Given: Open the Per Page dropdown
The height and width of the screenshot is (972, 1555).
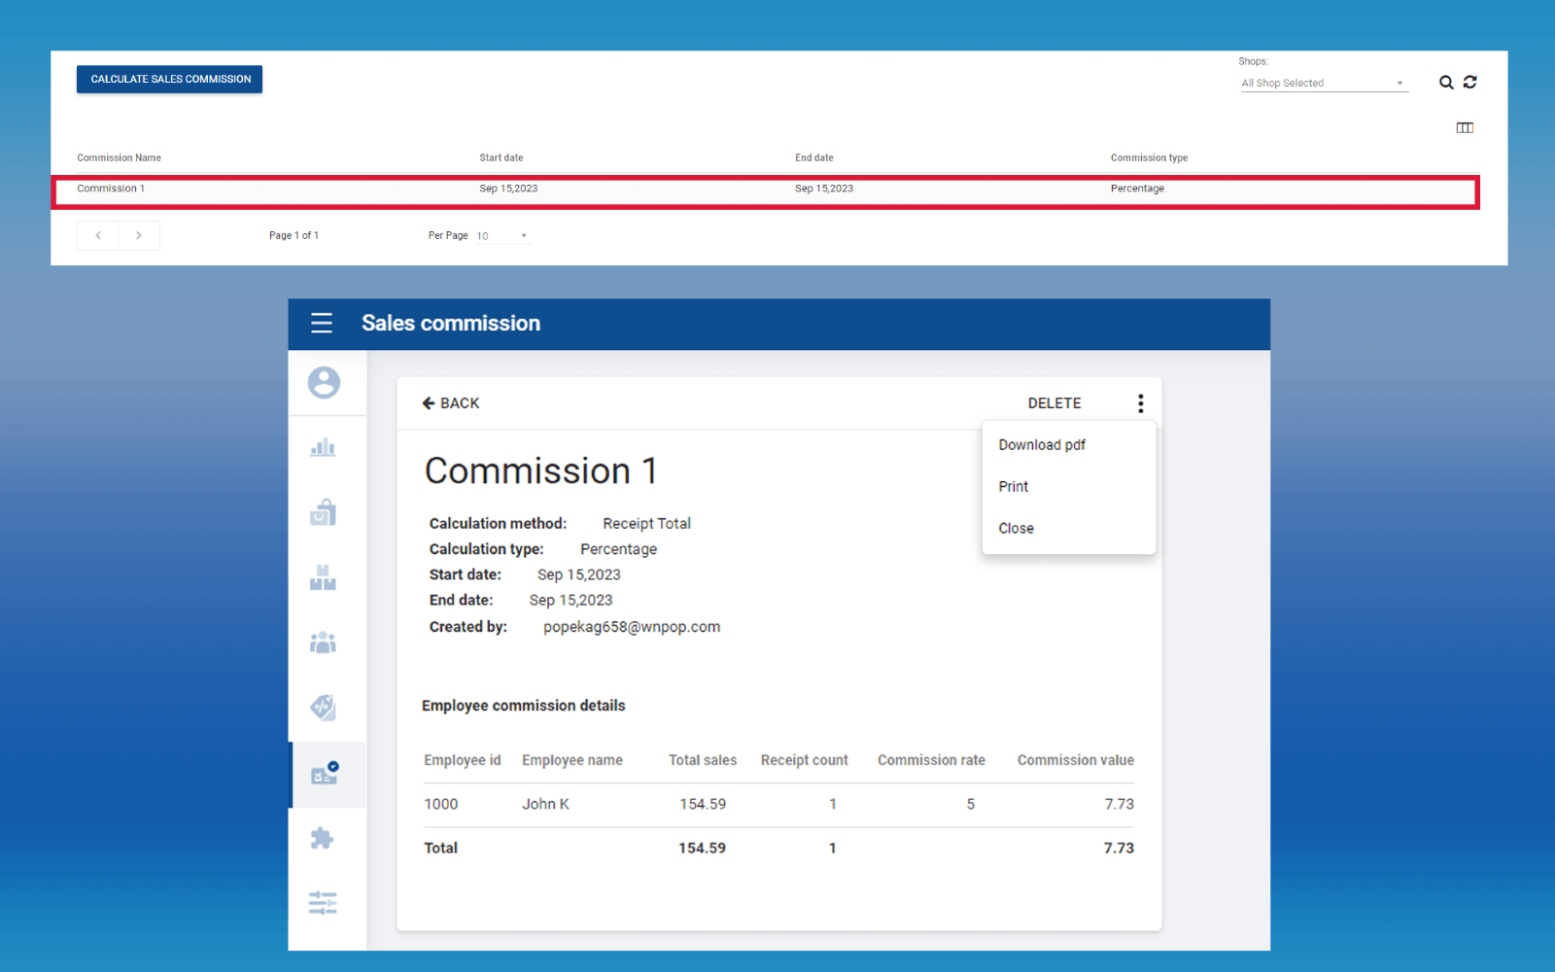Looking at the screenshot, I should click(x=501, y=236).
